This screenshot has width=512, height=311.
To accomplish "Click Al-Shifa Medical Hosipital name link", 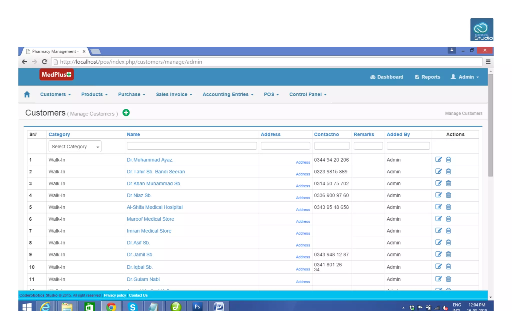I will click(154, 207).
